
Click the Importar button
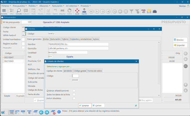click(180, 45)
